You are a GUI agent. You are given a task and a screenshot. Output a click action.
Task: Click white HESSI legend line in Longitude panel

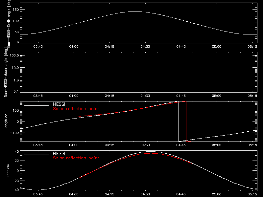click(x=36, y=105)
